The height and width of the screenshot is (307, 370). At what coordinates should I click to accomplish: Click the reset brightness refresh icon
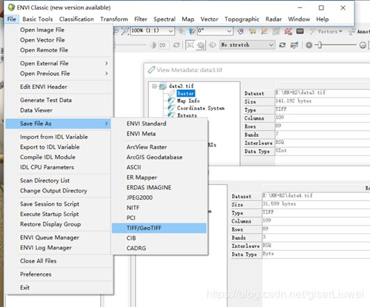tap(176, 44)
